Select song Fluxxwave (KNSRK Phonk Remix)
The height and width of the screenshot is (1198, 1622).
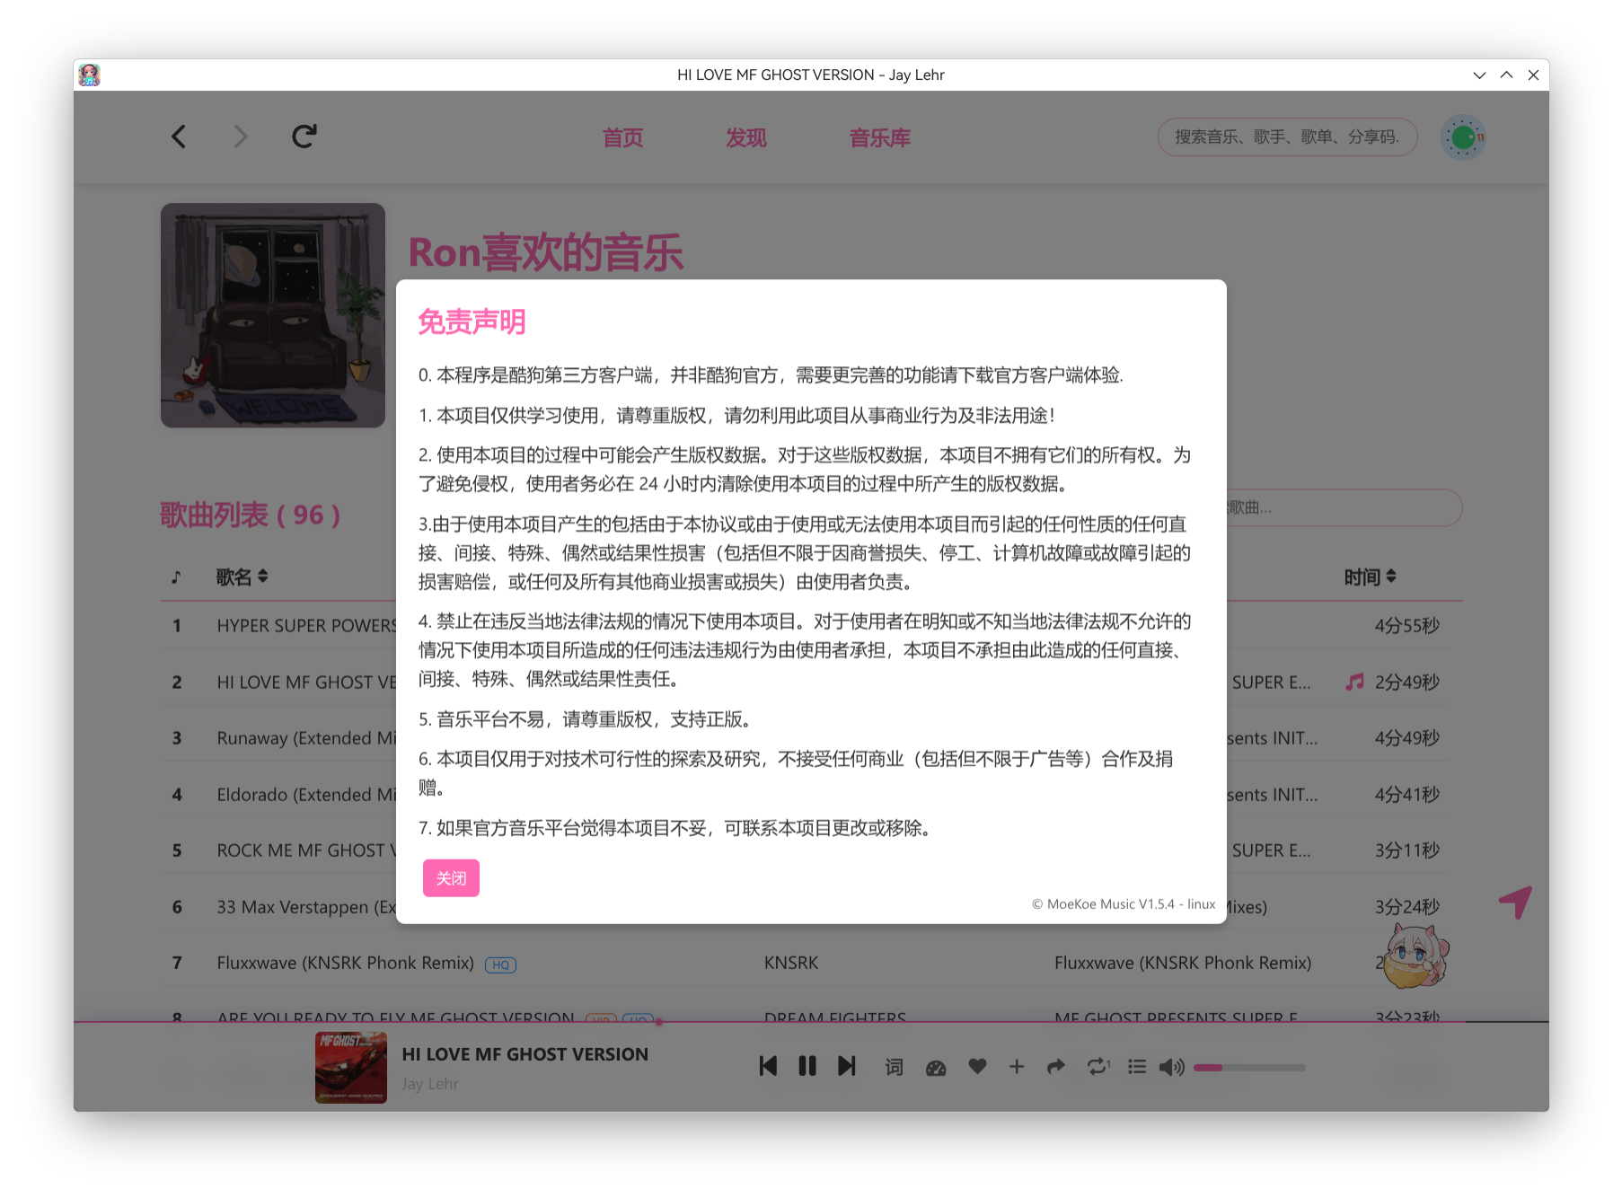345,963
